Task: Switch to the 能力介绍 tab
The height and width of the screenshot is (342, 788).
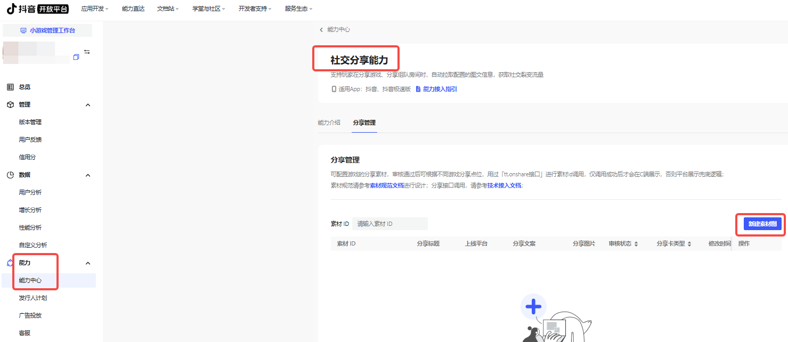Action: coord(329,123)
